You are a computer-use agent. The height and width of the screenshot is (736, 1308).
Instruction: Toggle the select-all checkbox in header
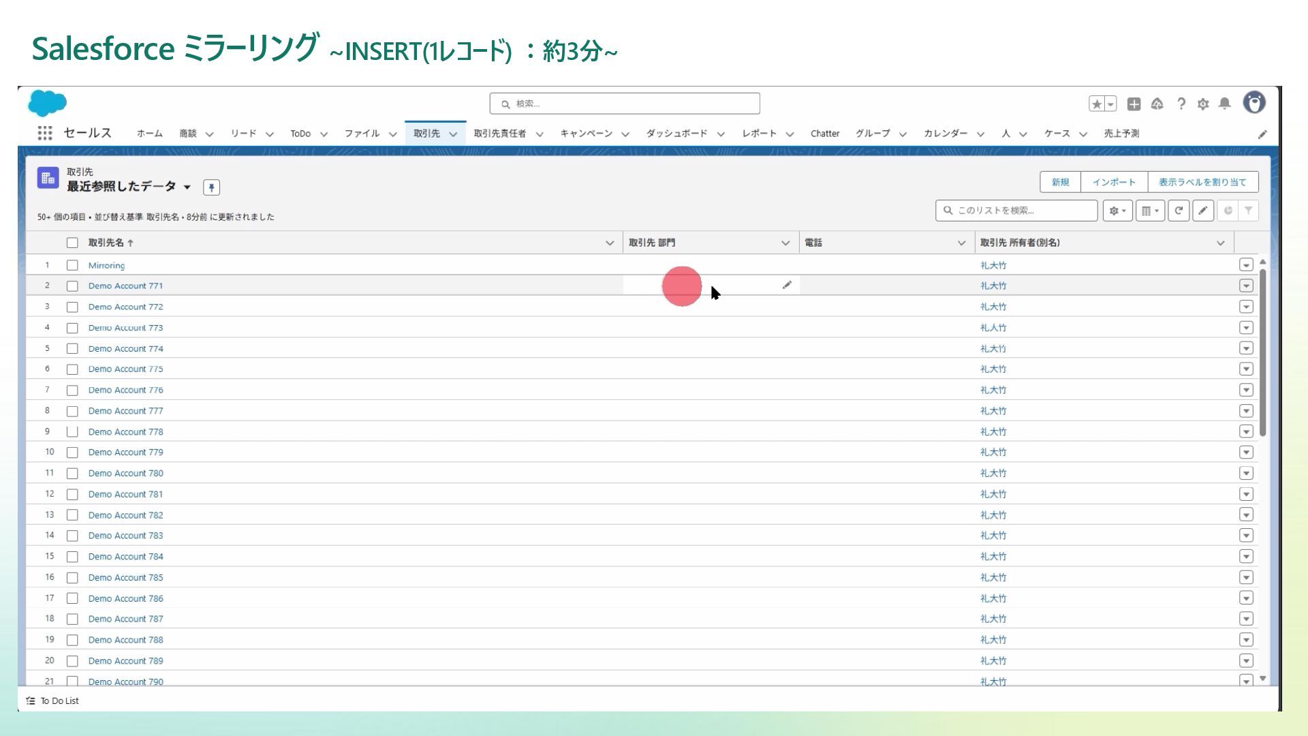click(x=72, y=243)
